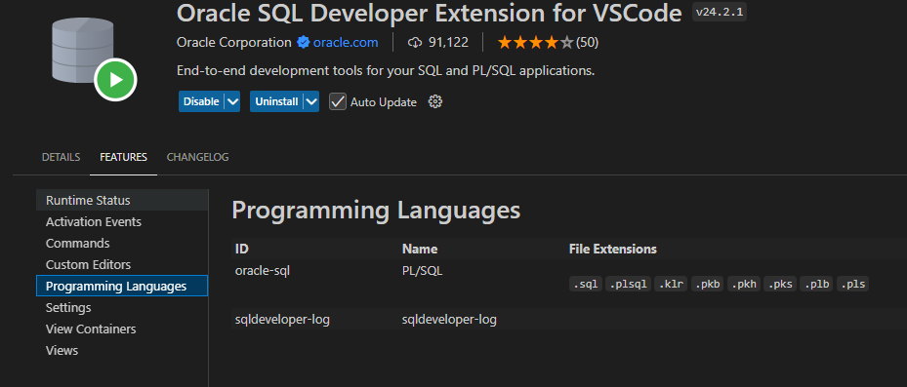Click the v24.2.1 version badge
This screenshot has width=907, height=387.
(720, 12)
